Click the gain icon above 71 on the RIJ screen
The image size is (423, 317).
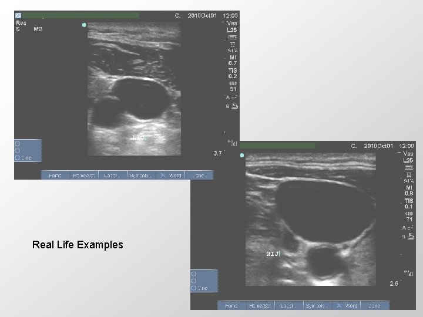click(409, 214)
